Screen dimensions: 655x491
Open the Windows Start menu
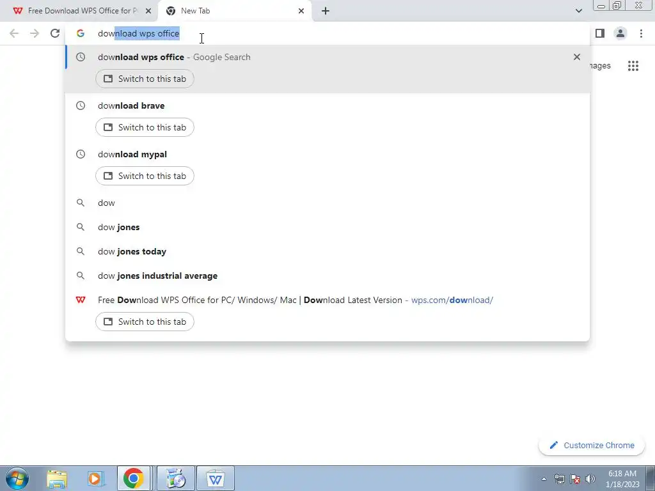17,478
